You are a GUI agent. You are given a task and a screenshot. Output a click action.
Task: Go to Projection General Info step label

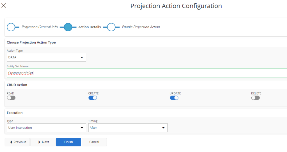[40, 27]
